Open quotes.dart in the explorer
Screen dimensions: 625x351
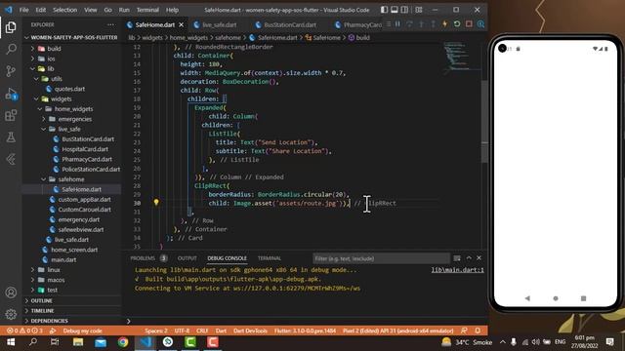click(69, 89)
